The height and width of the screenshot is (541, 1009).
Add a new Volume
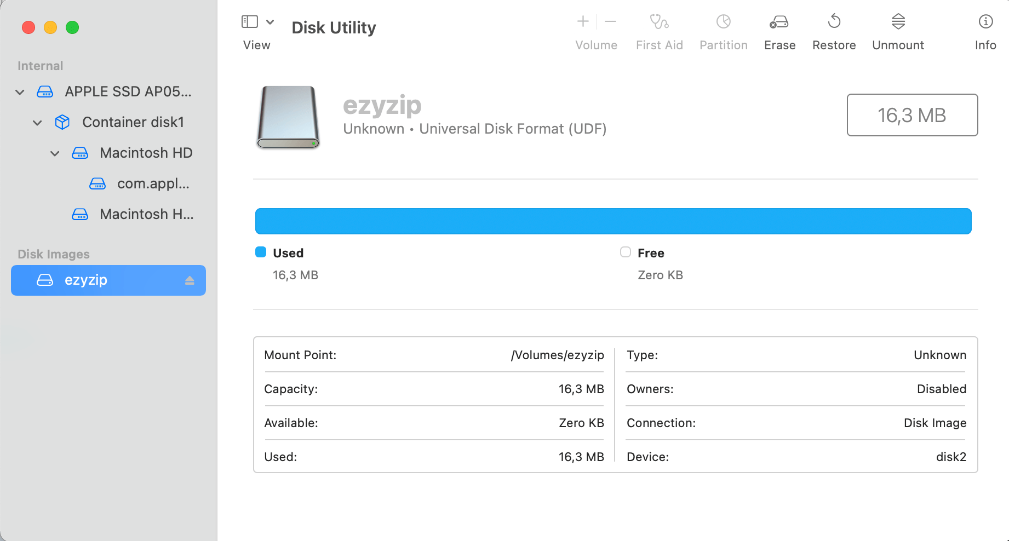pos(582,22)
